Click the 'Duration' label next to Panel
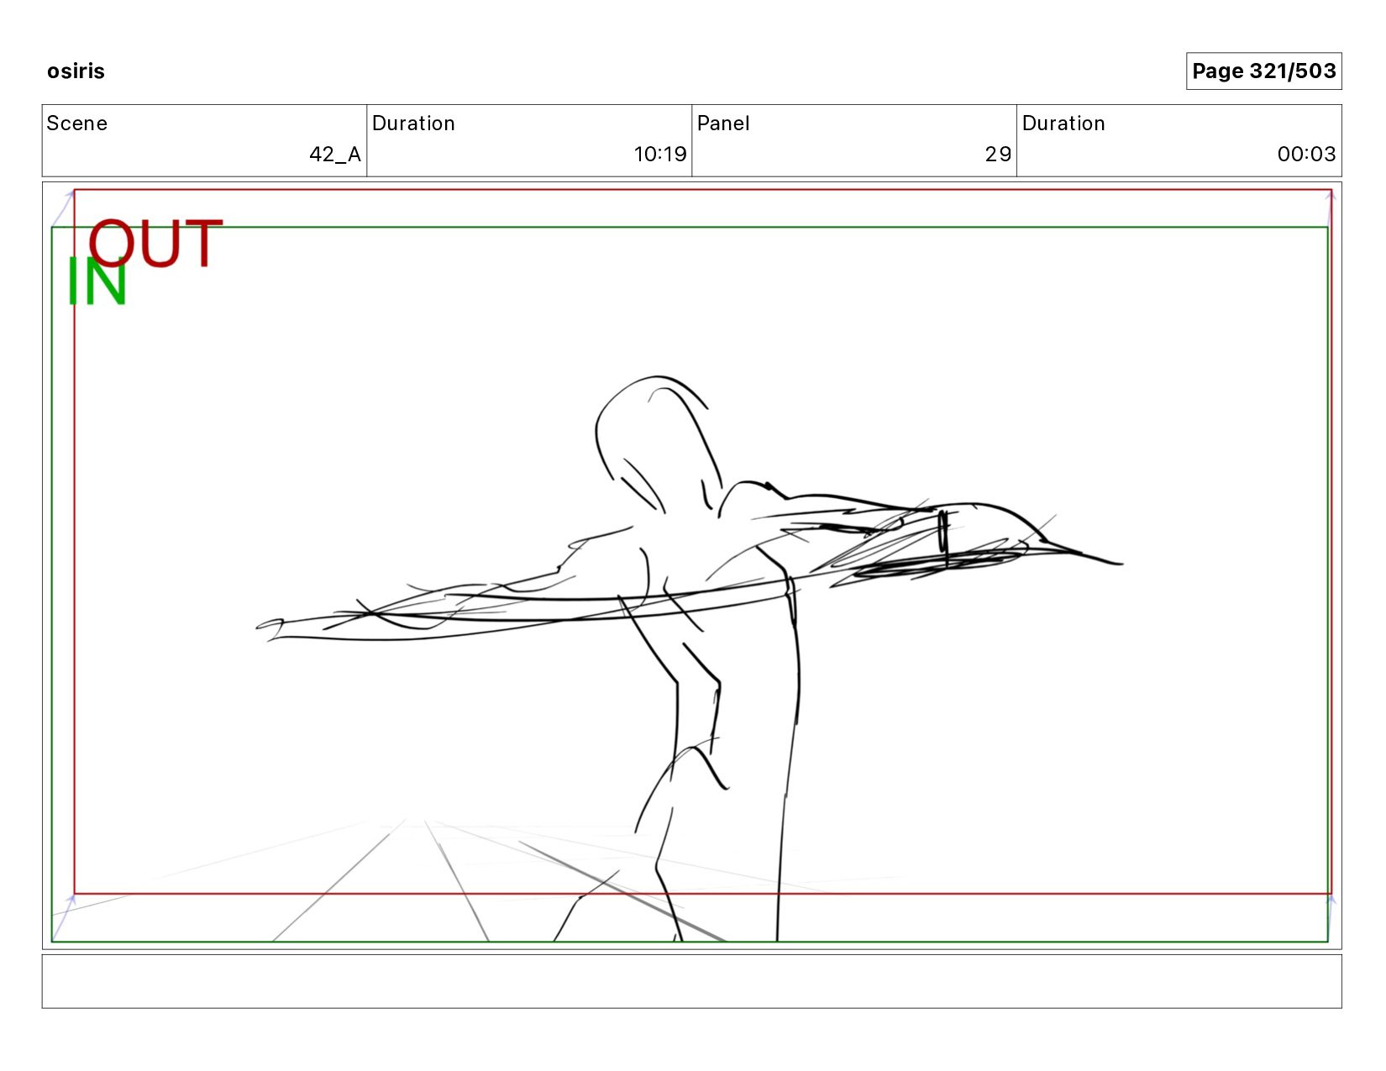This screenshot has width=1386, height=1071. 1063,123
